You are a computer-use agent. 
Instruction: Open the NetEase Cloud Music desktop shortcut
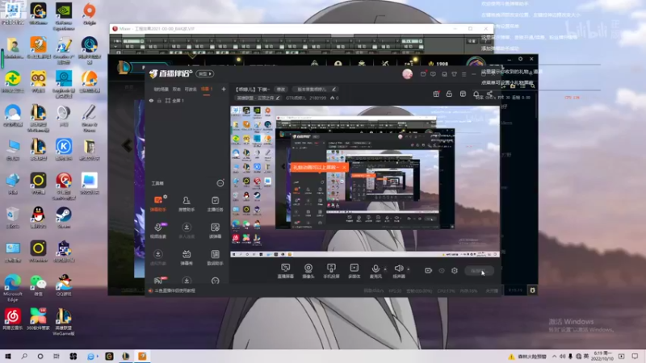pyautogui.click(x=12, y=319)
